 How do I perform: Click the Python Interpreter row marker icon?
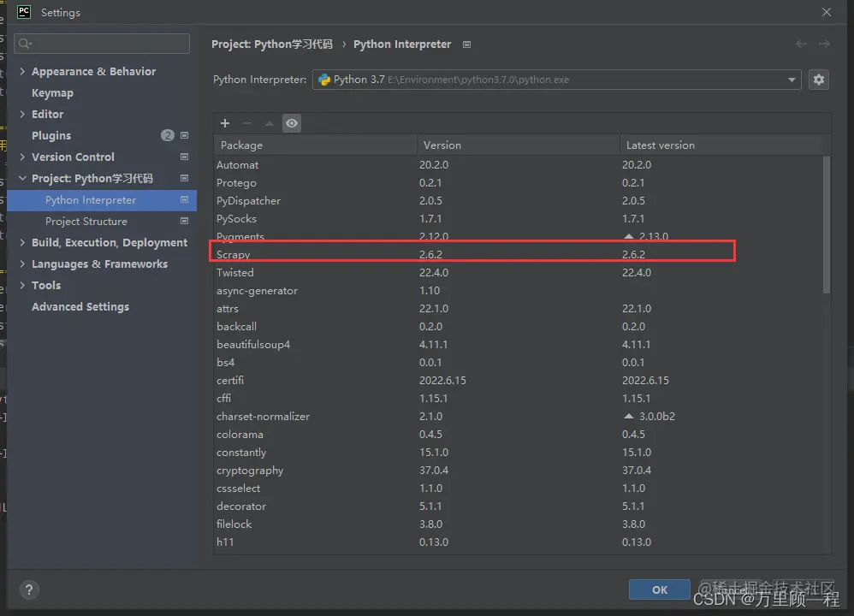[184, 200]
